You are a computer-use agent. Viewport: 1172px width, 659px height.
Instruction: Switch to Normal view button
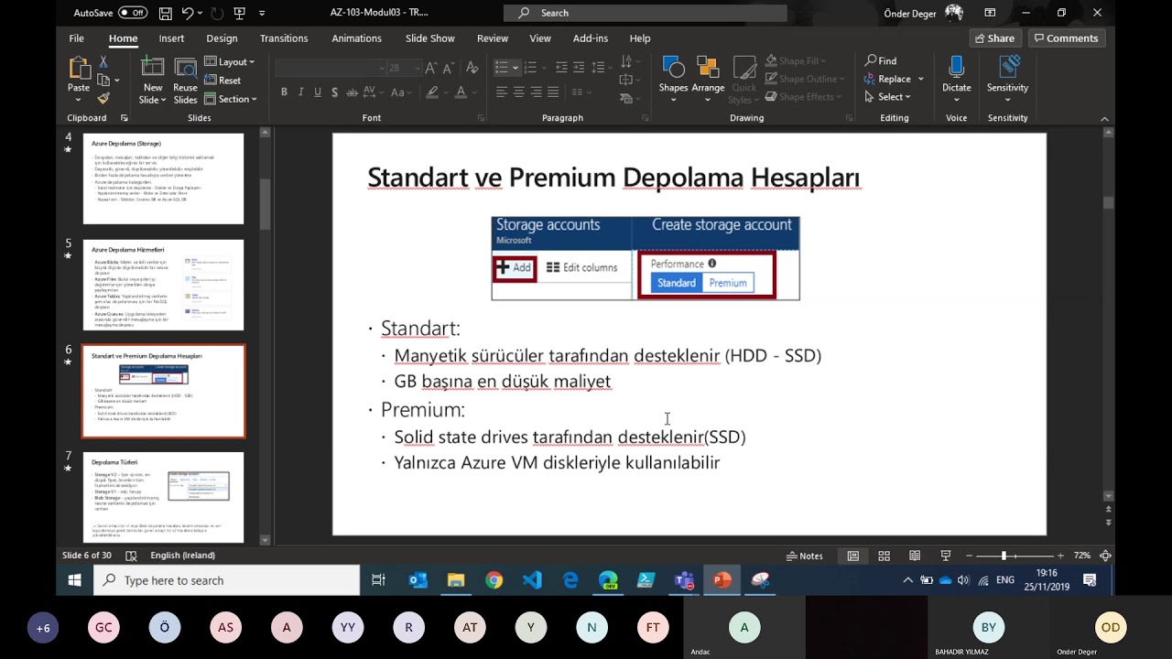click(853, 556)
